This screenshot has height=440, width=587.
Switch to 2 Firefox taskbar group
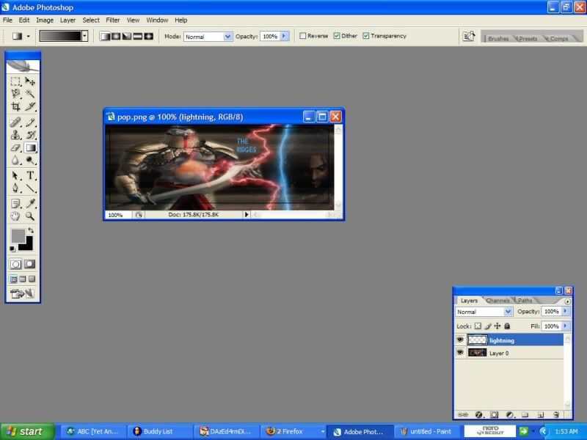[x=293, y=431]
